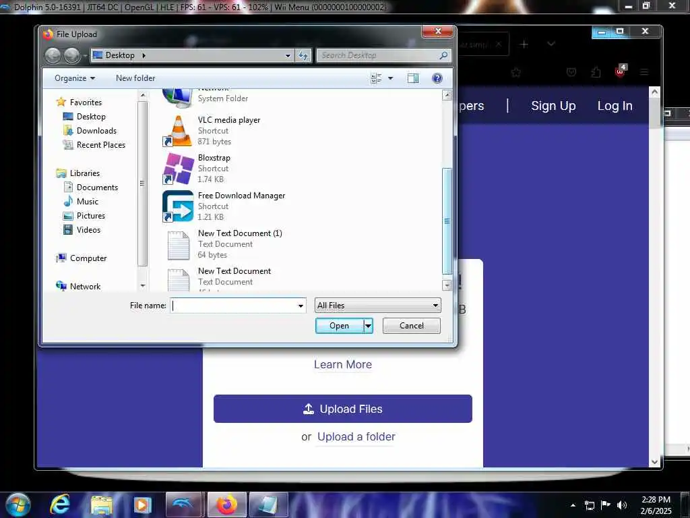Select the VLC media player shortcut icon
Viewport: 690px width, 518px height.
click(178, 131)
